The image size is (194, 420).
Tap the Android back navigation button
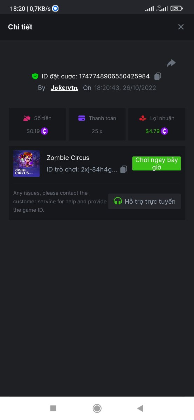[140, 408]
